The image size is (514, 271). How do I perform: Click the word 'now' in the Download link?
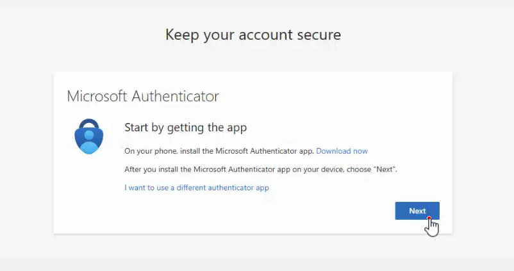click(x=360, y=151)
